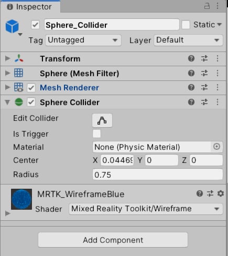Open Transform presets icon
Viewport: 228px width, 256px height.
(x=204, y=58)
